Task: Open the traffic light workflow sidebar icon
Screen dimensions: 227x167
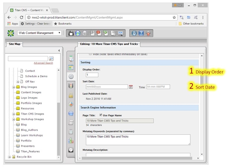Action: [71, 86]
